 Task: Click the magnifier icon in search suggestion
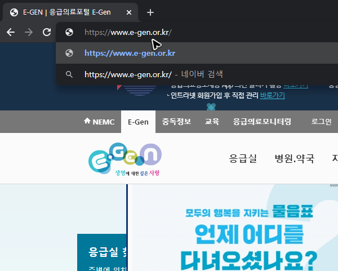click(69, 74)
